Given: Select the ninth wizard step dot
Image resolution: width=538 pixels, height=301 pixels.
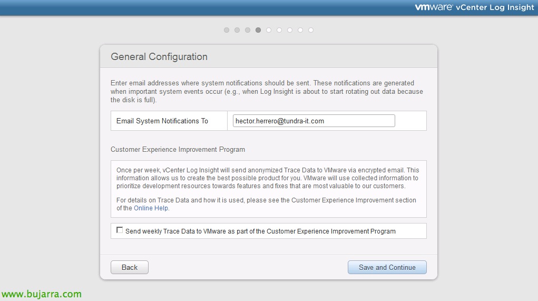Looking at the screenshot, I should [x=311, y=30].
